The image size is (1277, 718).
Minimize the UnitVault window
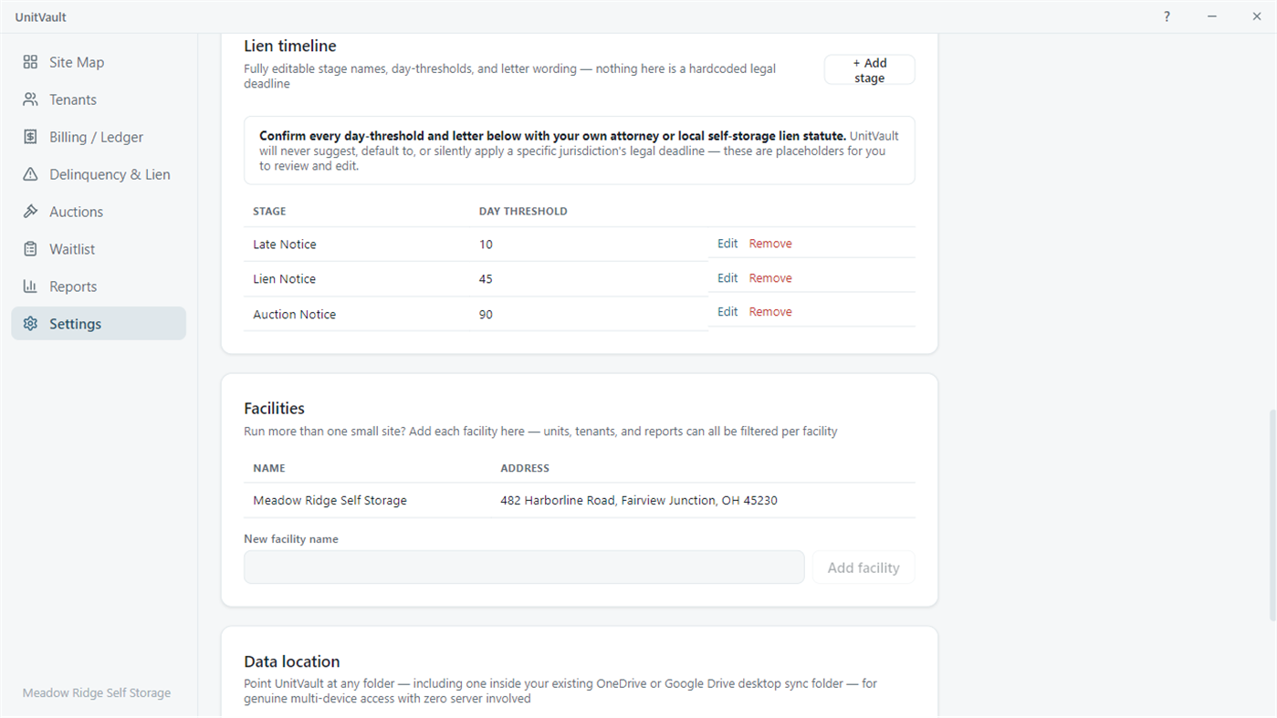[1212, 16]
